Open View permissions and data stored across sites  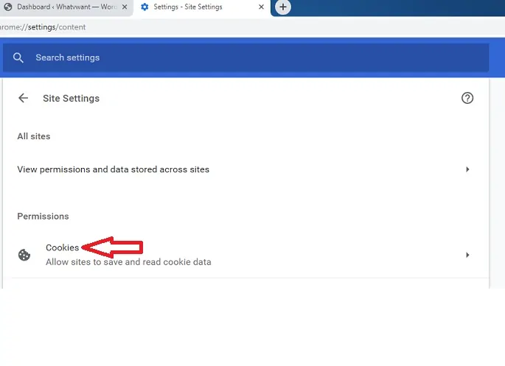(114, 169)
